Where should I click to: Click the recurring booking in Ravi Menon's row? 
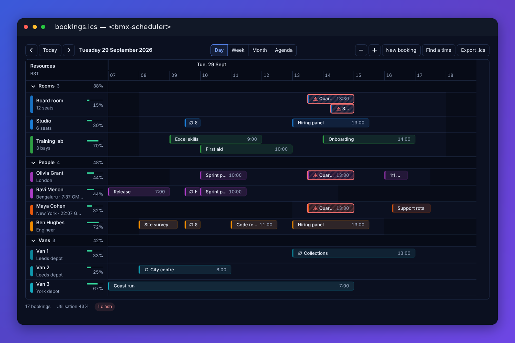tap(193, 192)
